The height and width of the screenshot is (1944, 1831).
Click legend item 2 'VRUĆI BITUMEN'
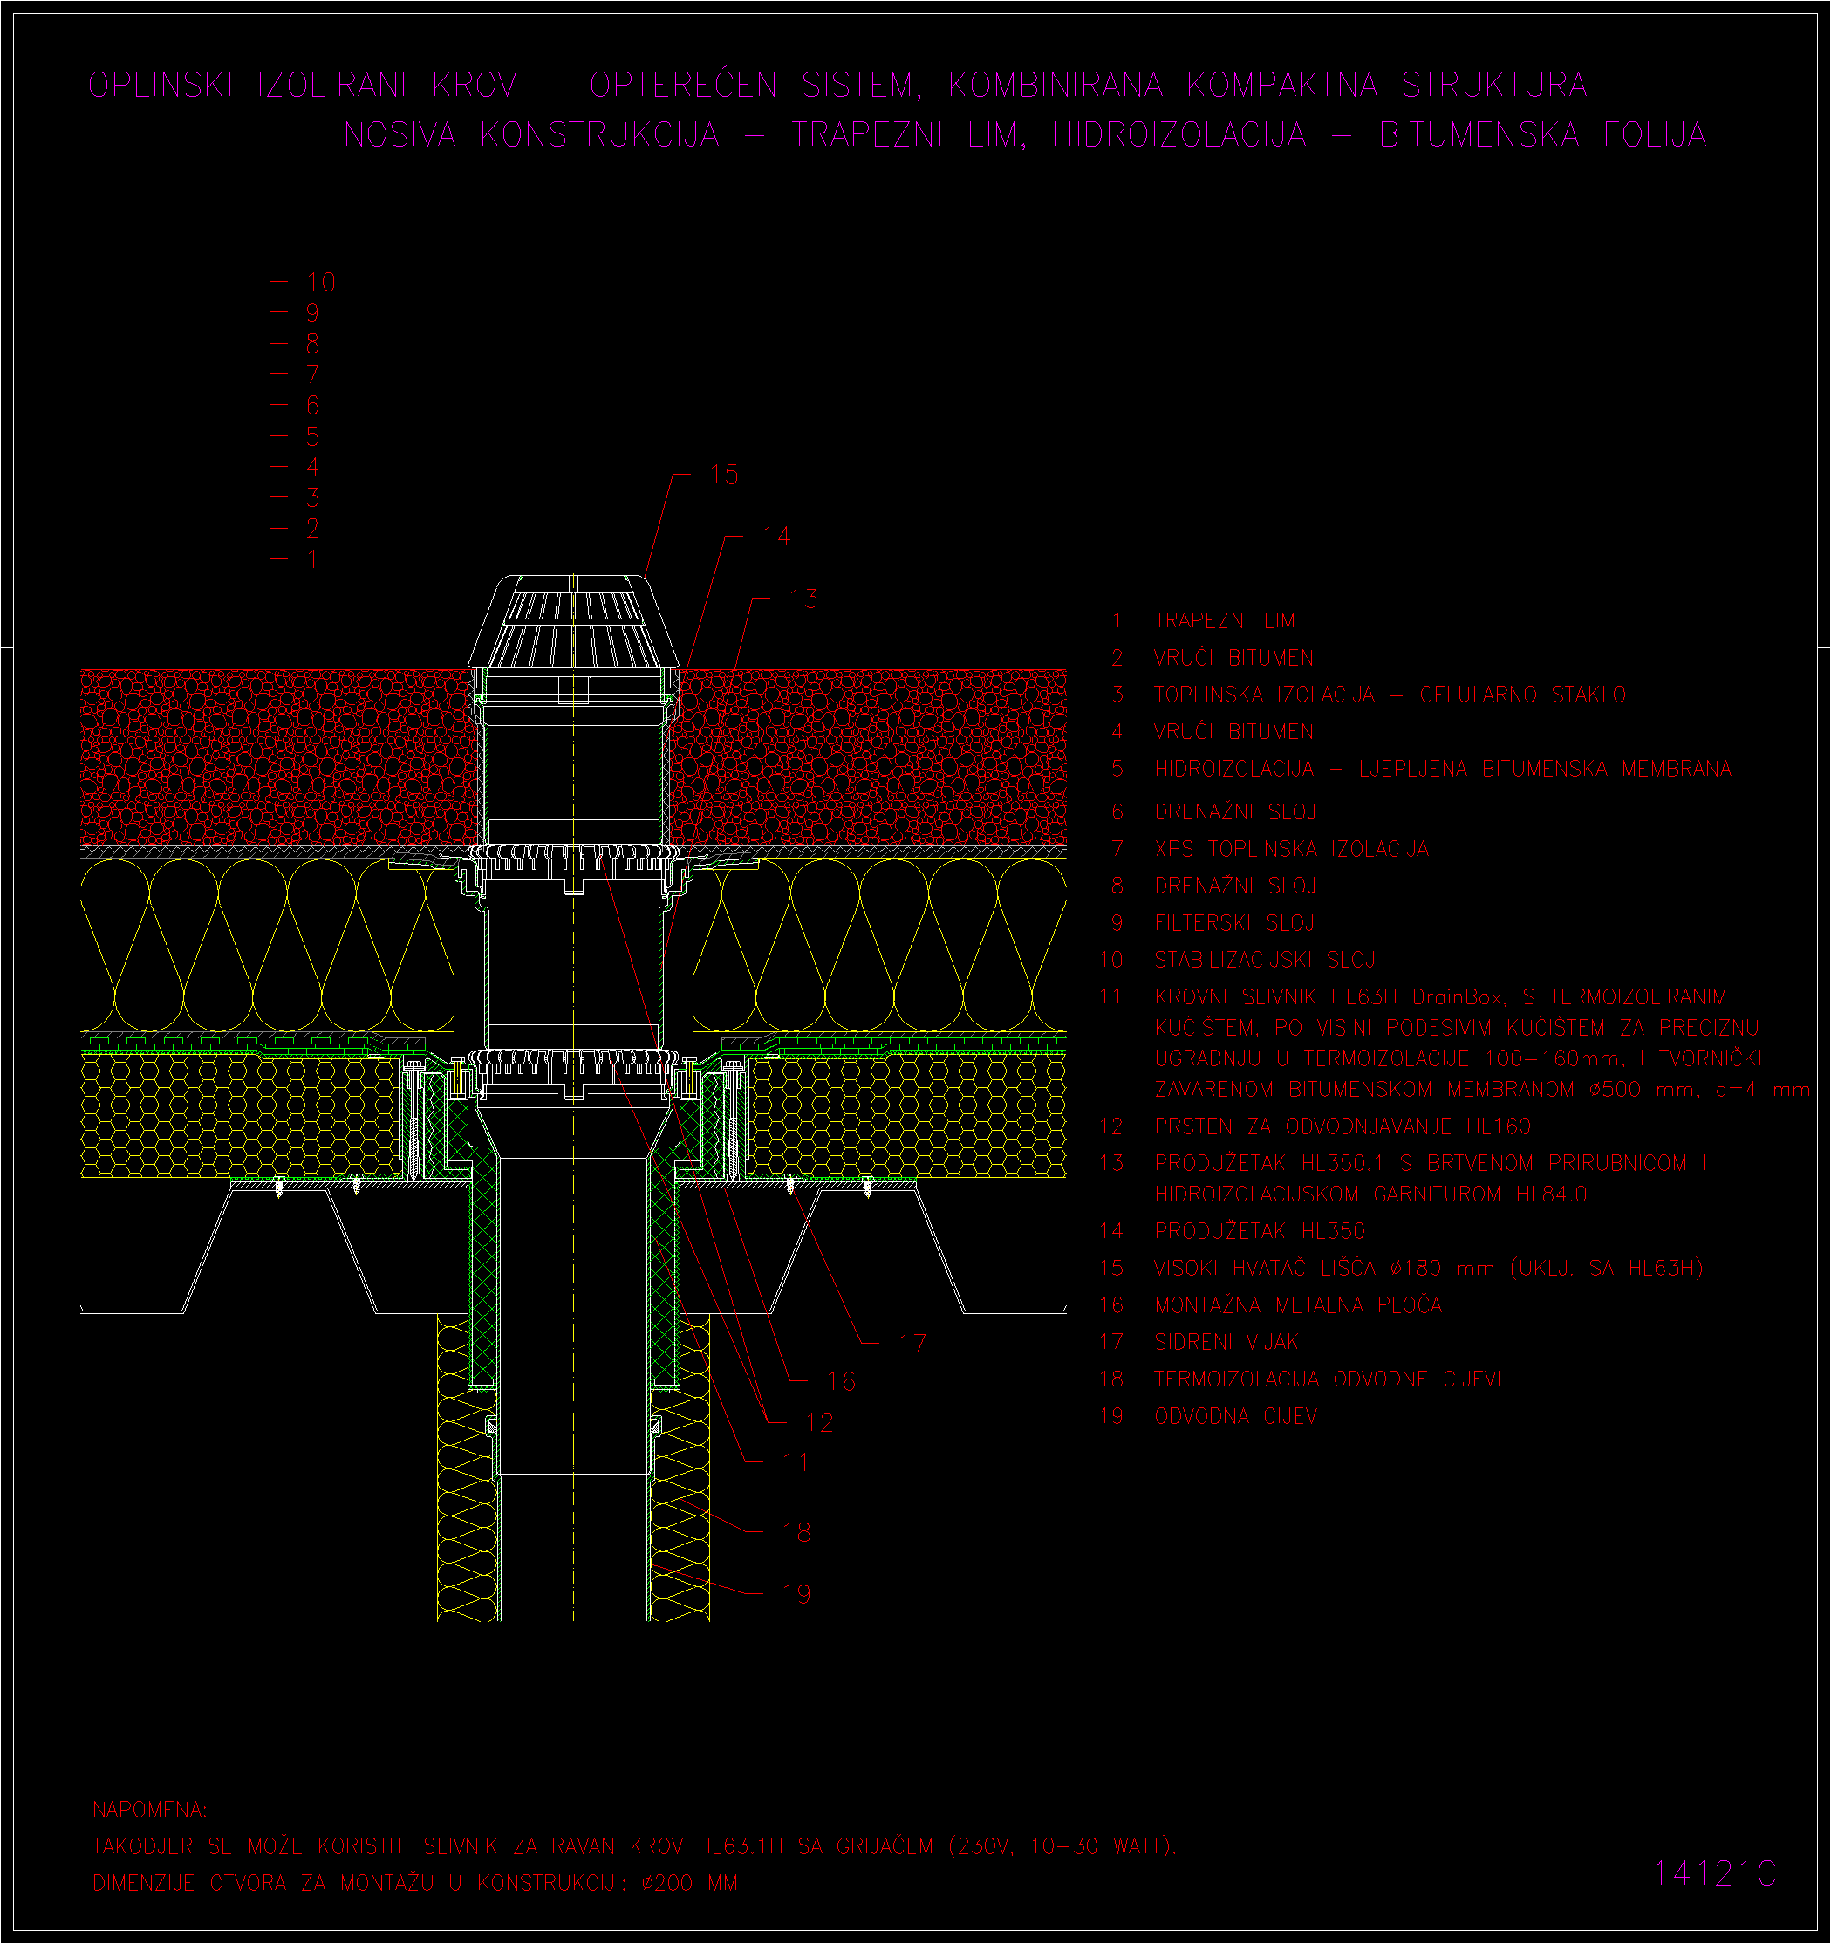click(x=1233, y=658)
